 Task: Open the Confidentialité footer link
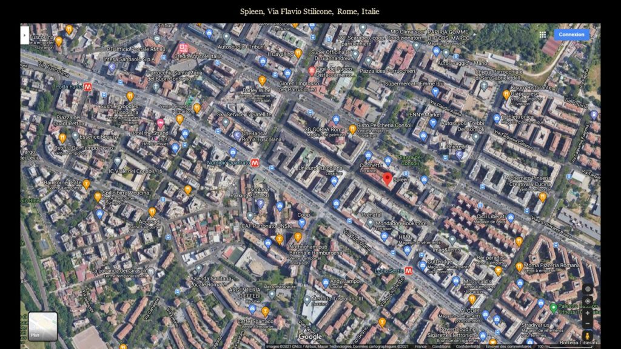(x=469, y=346)
